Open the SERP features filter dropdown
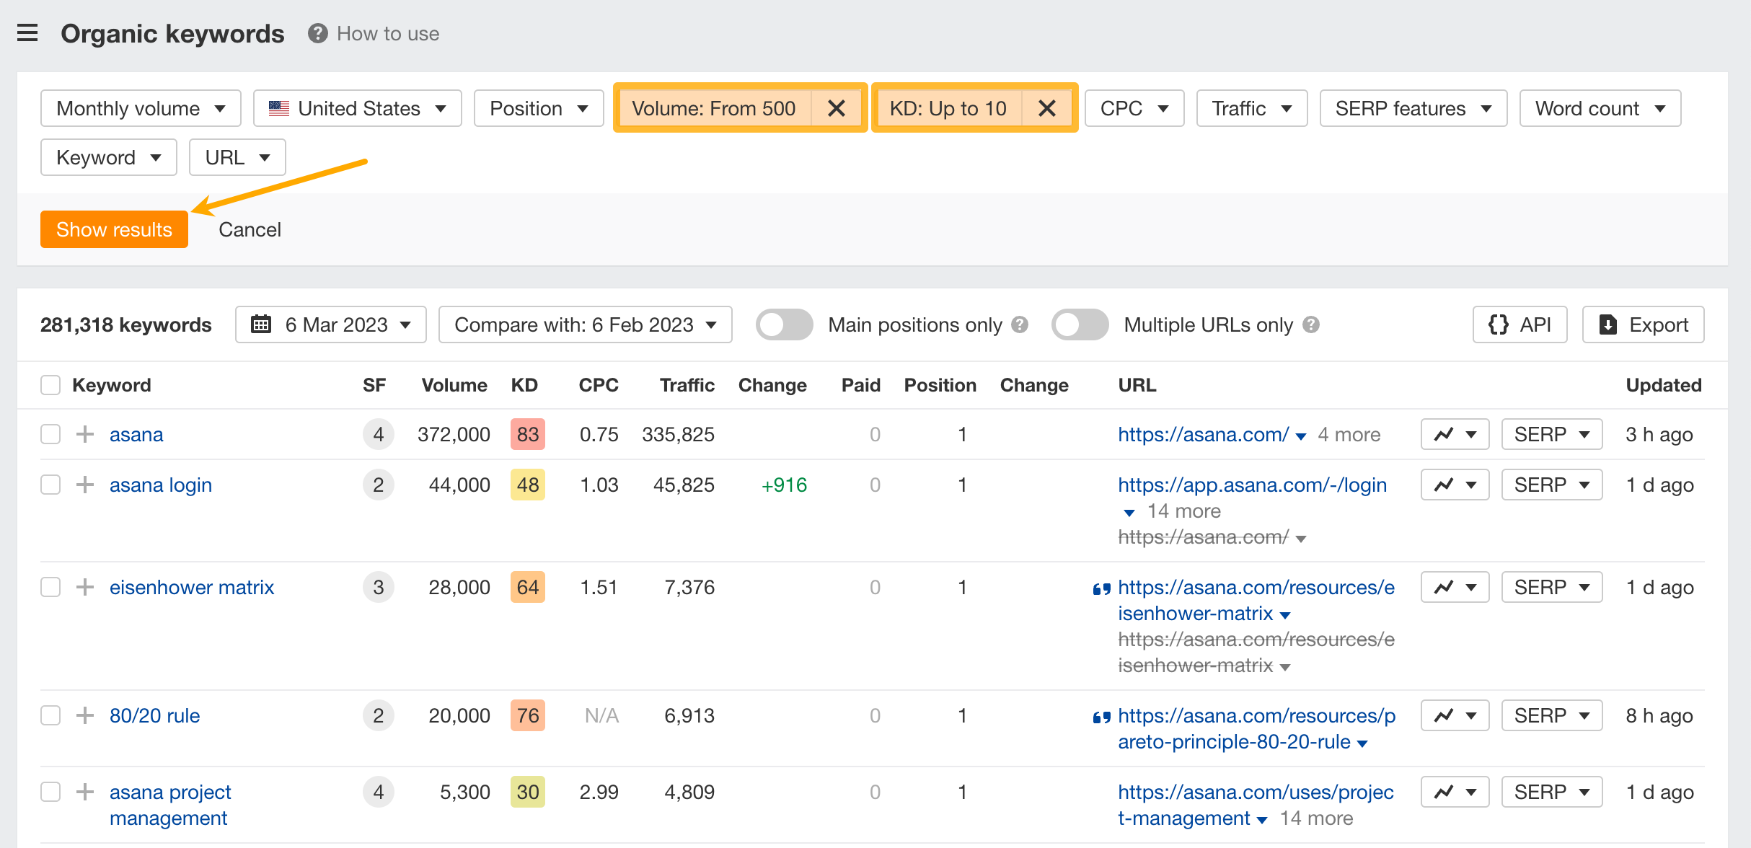 click(1413, 108)
